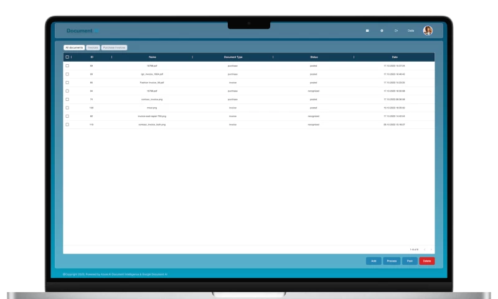
Task: Toggle the select-all checkbox in table header
Action: point(67,57)
